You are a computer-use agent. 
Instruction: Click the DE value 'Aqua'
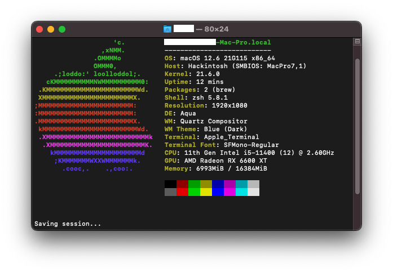point(188,113)
